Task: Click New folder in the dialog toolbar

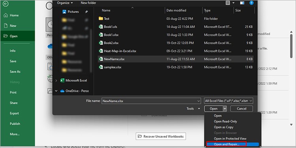Action: (88, 3)
